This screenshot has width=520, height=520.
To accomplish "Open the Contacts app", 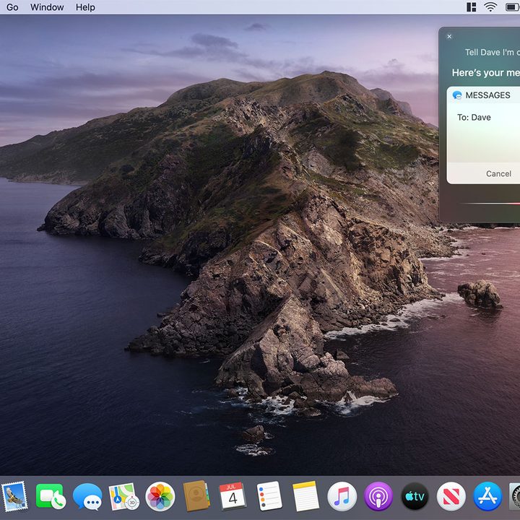I will [x=196, y=495].
